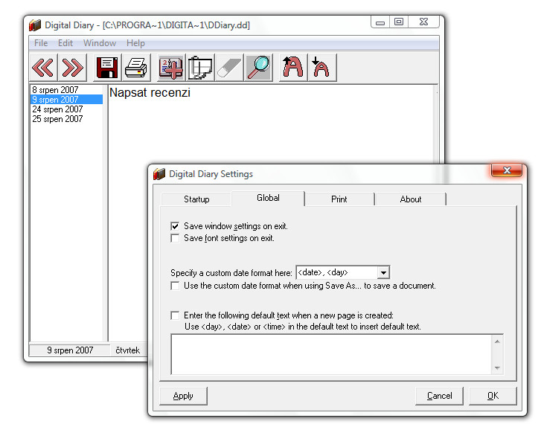Image resolution: width=541 pixels, height=427 pixels.
Task: Click book icon in Settings dialog title
Action: (159, 174)
